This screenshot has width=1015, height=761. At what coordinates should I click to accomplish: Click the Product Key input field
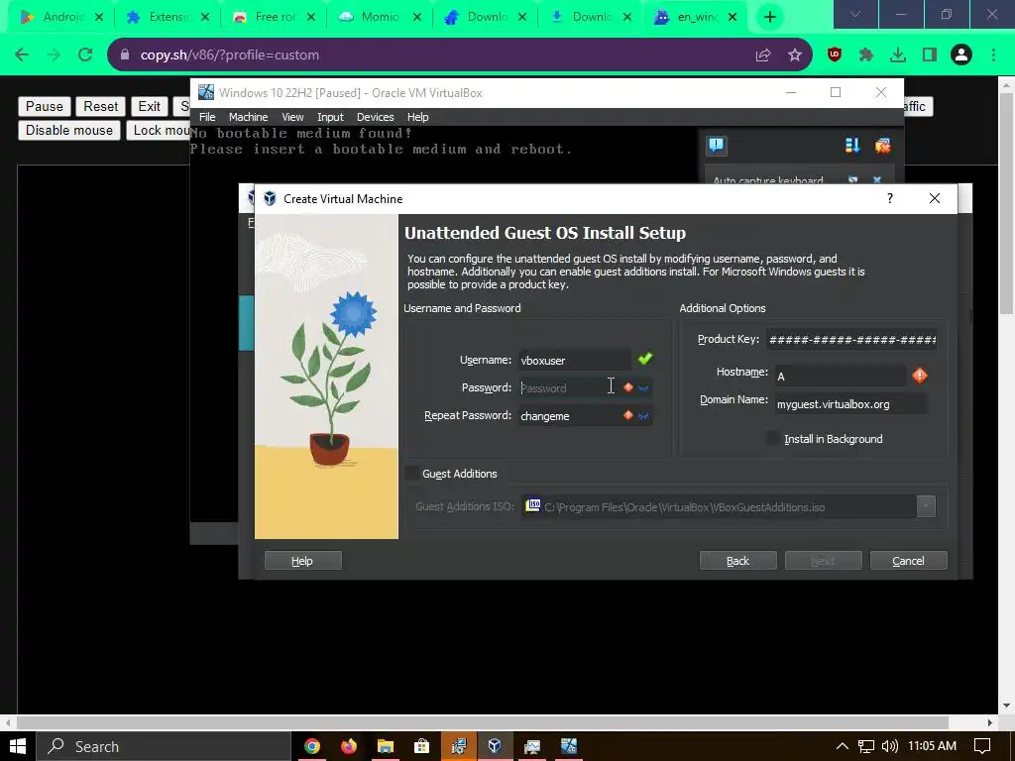tap(851, 339)
